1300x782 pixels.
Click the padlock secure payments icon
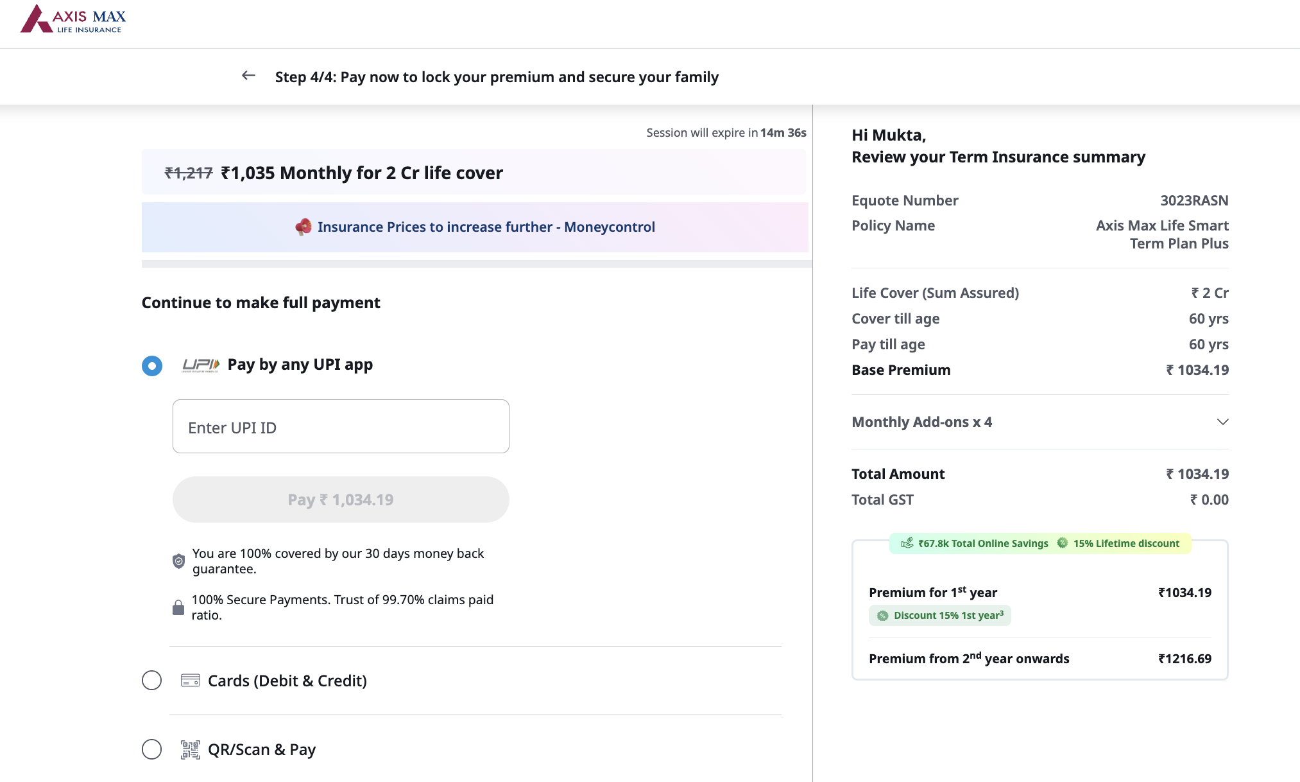click(178, 607)
